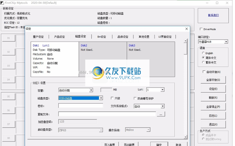The width and height of the screenshot is (235, 146).
Task: Click port slot button 01
Action: coord(9,38)
